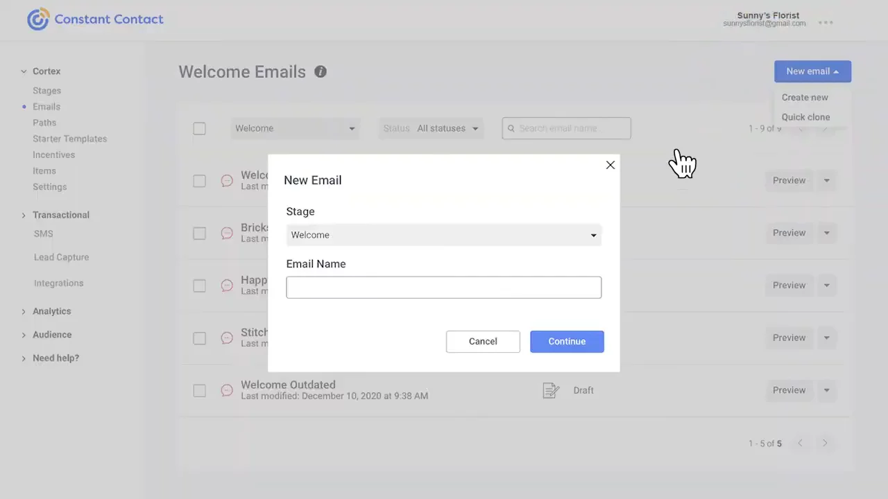Choose Create new from New email menu
Viewport: 888px width, 499px height.
tap(805, 98)
